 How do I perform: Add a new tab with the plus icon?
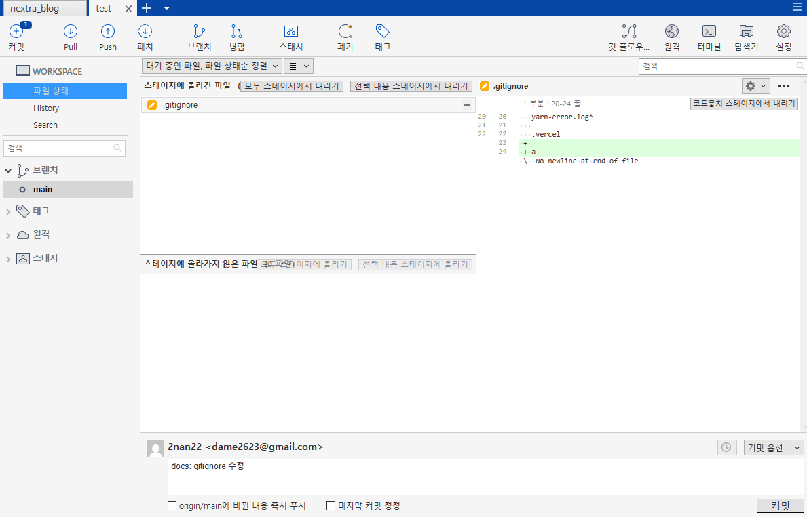click(x=147, y=8)
